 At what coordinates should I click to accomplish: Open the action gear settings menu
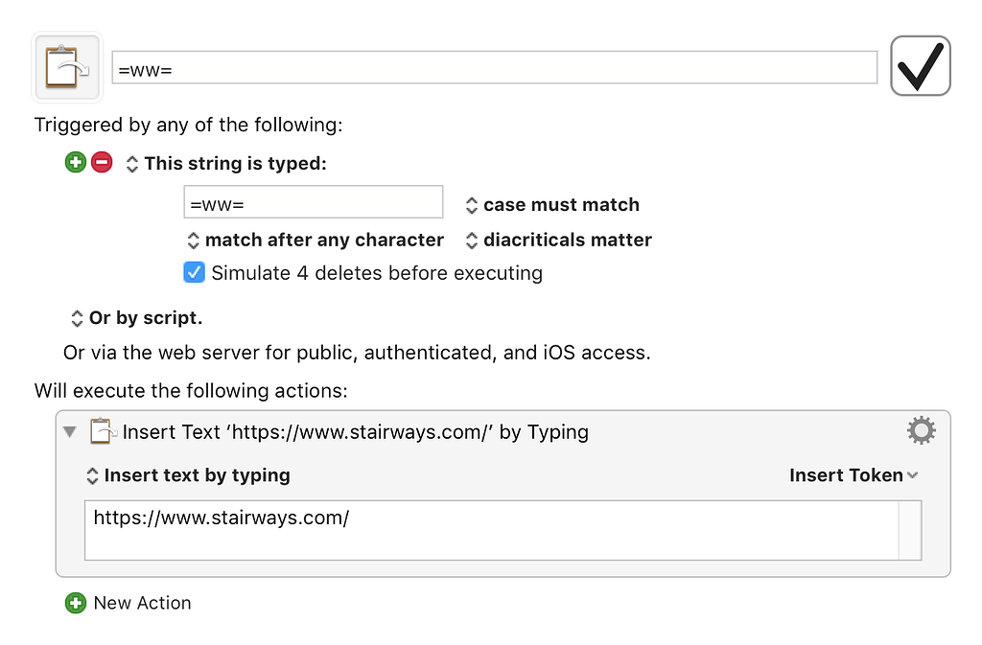tap(921, 431)
